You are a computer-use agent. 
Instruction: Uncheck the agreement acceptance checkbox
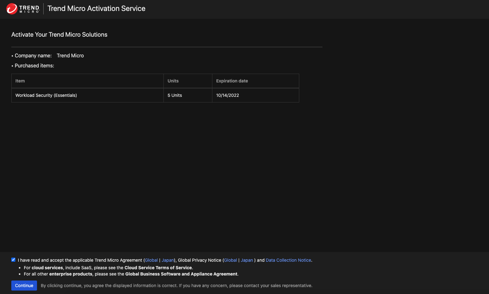coord(13,260)
